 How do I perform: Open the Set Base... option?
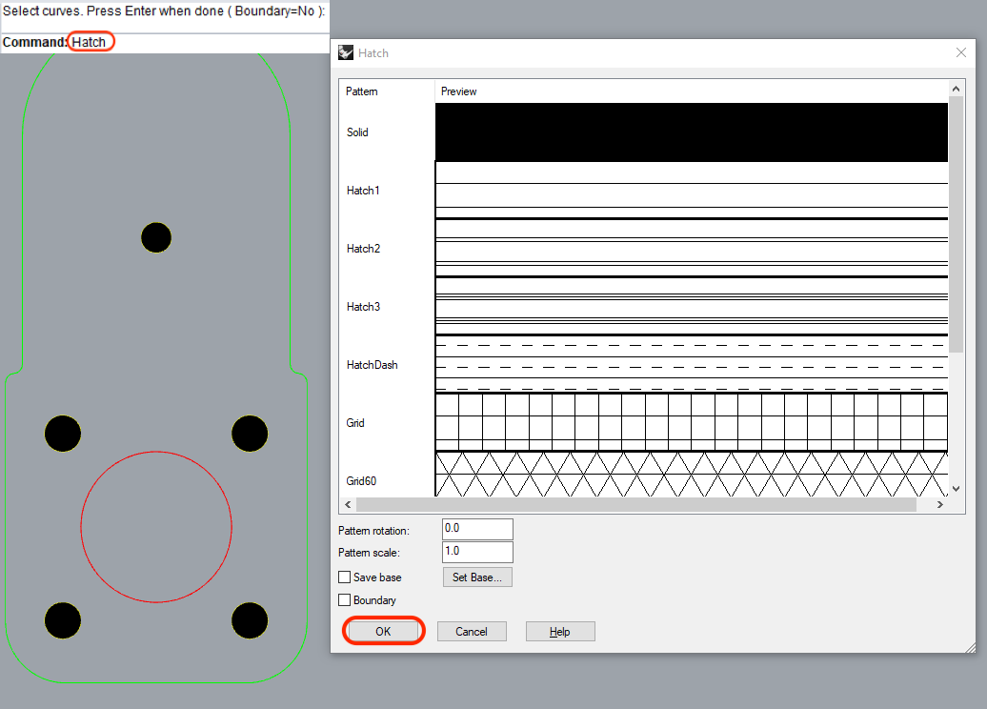[x=477, y=577]
